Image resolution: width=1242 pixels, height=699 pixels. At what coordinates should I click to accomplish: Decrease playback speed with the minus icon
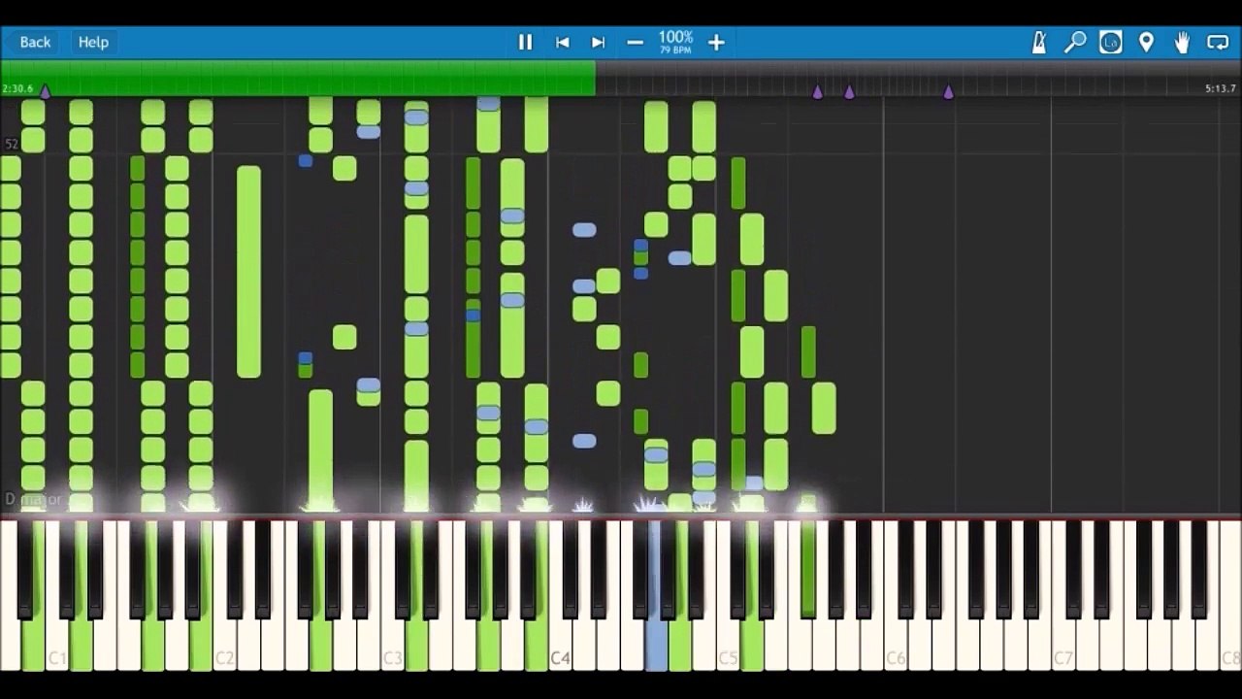pyautogui.click(x=635, y=42)
